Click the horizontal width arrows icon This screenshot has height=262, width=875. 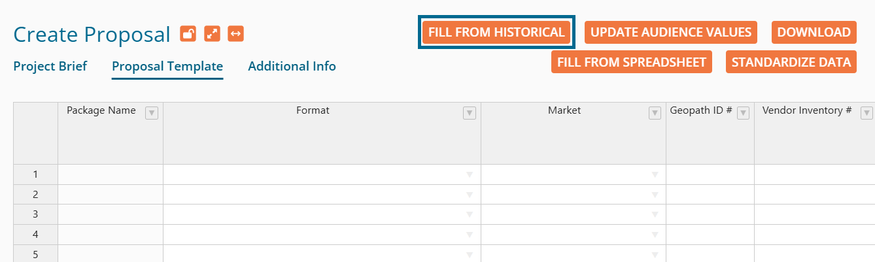(235, 34)
